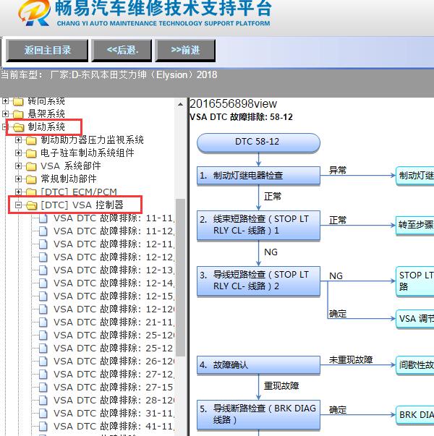Viewport: 434px width, 436px height.
Task: Open step 3 导线短路检查 box
Action: click(x=258, y=281)
